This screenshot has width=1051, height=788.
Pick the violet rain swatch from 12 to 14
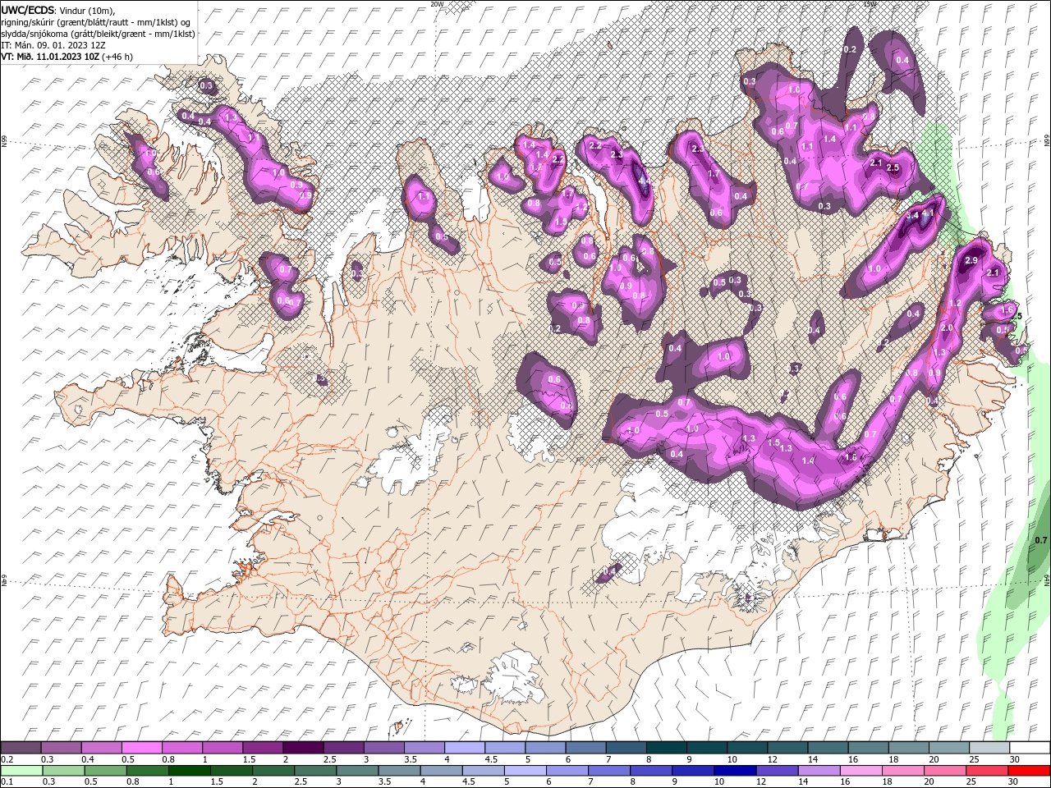coord(777,771)
